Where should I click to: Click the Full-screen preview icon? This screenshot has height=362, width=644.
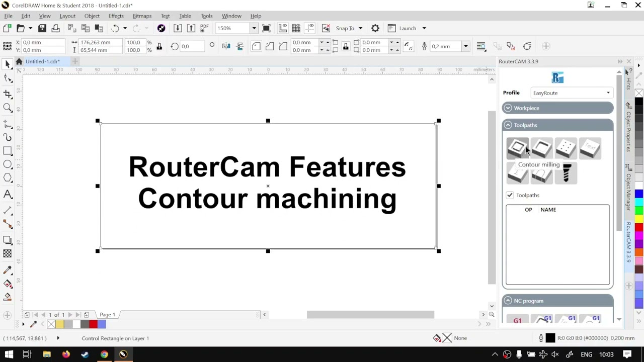[x=267, y=28]
